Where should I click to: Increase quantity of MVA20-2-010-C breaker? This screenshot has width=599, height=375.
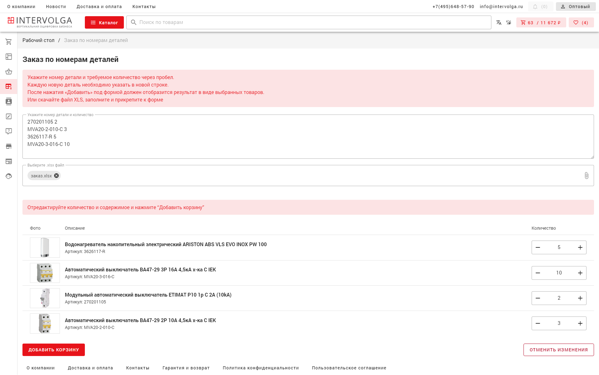click(580, 323)
